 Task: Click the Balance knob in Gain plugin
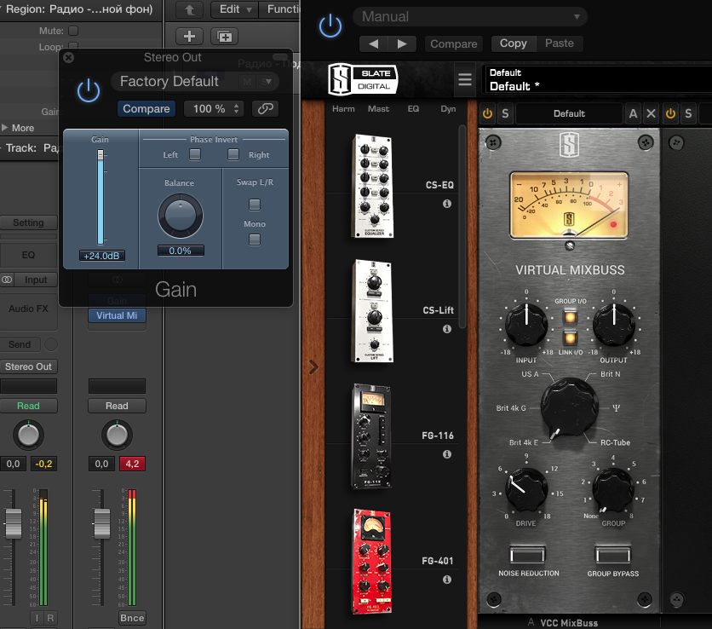[x=181, y=216]
